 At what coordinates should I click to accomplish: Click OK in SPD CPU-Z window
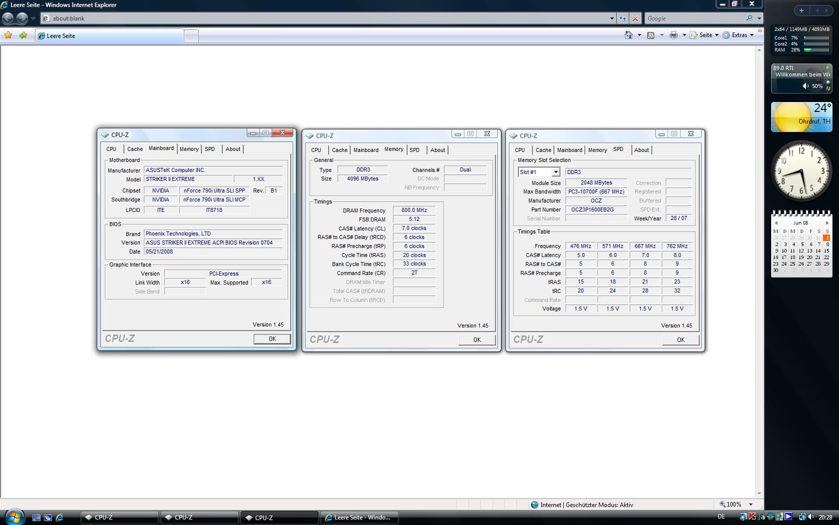tap(680, 340)
